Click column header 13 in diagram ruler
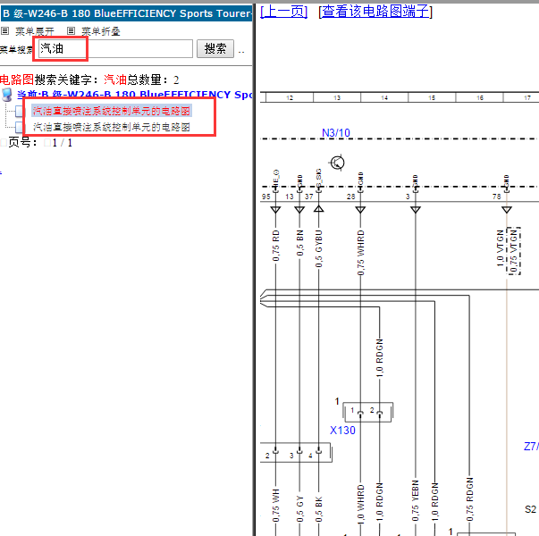This screenshot has width=539, height=536. click(337, 98)
